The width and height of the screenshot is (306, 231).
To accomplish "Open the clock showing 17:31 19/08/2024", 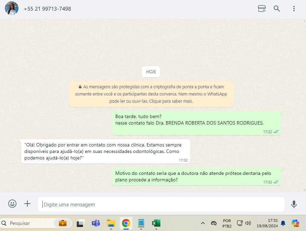I will [x=268, y=223].
